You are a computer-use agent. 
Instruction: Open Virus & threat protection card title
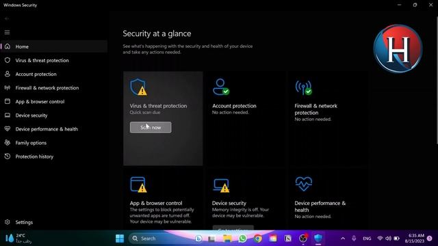tap(158, 106)
